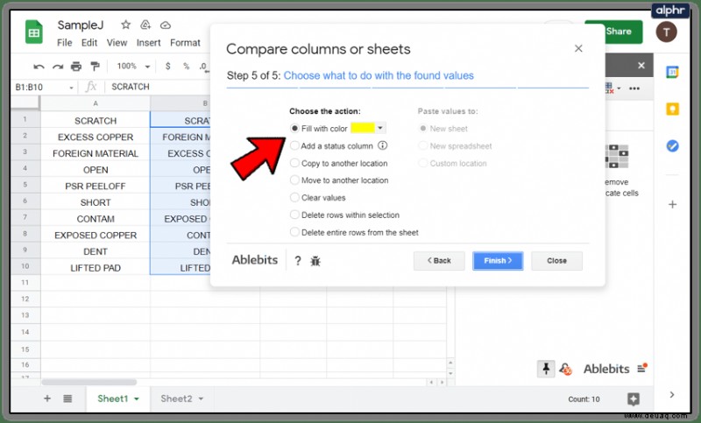Click the move to folder icon
Image resolution: width=701 pixels, height=423 pixels.
(145, 25)
